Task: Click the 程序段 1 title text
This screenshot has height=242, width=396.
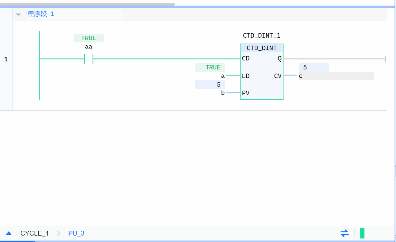Action: pyautogui.click(x=41, y=14)
